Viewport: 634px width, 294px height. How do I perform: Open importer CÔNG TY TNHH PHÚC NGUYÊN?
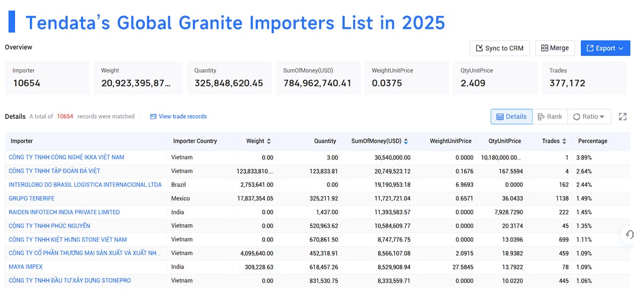50,226
